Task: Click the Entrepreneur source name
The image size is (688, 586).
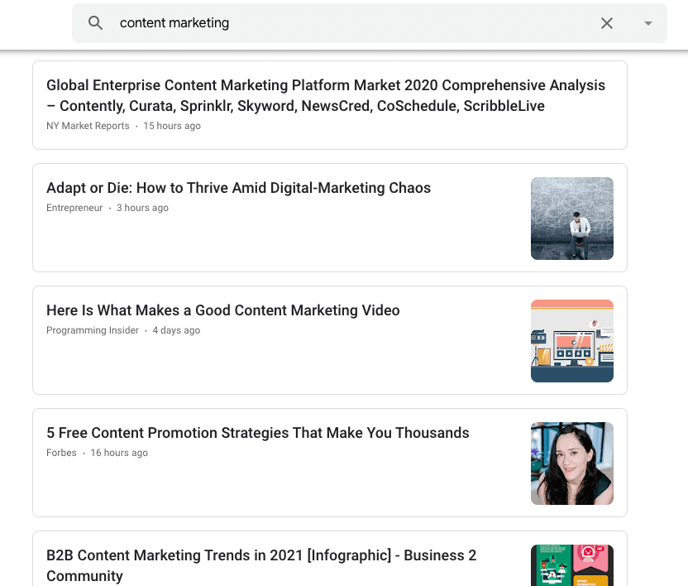Action: pyautogui.click(x=74, y=208)
